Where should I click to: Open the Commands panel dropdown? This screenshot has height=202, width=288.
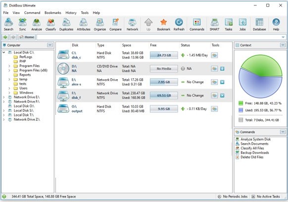283,132
